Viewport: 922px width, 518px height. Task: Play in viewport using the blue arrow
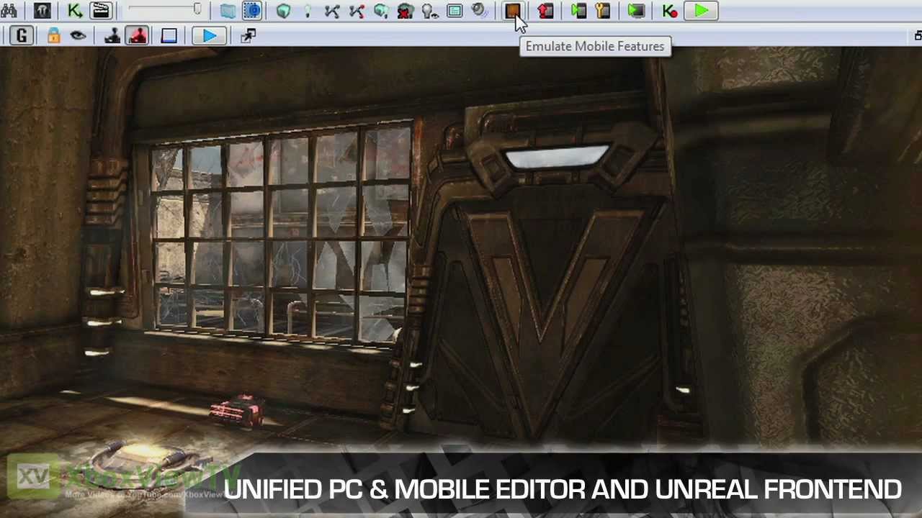point(210,35)
